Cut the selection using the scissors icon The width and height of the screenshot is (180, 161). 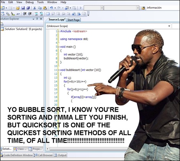34,8
